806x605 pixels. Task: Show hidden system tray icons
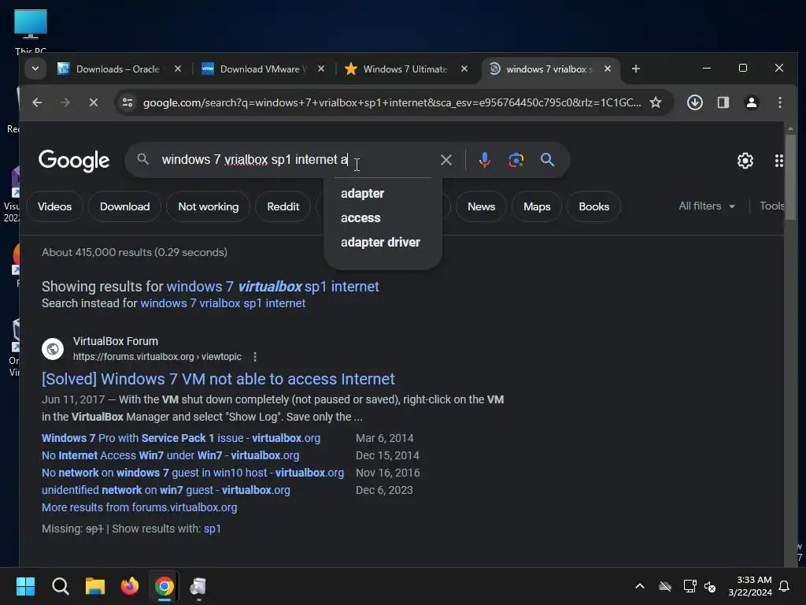640,586
